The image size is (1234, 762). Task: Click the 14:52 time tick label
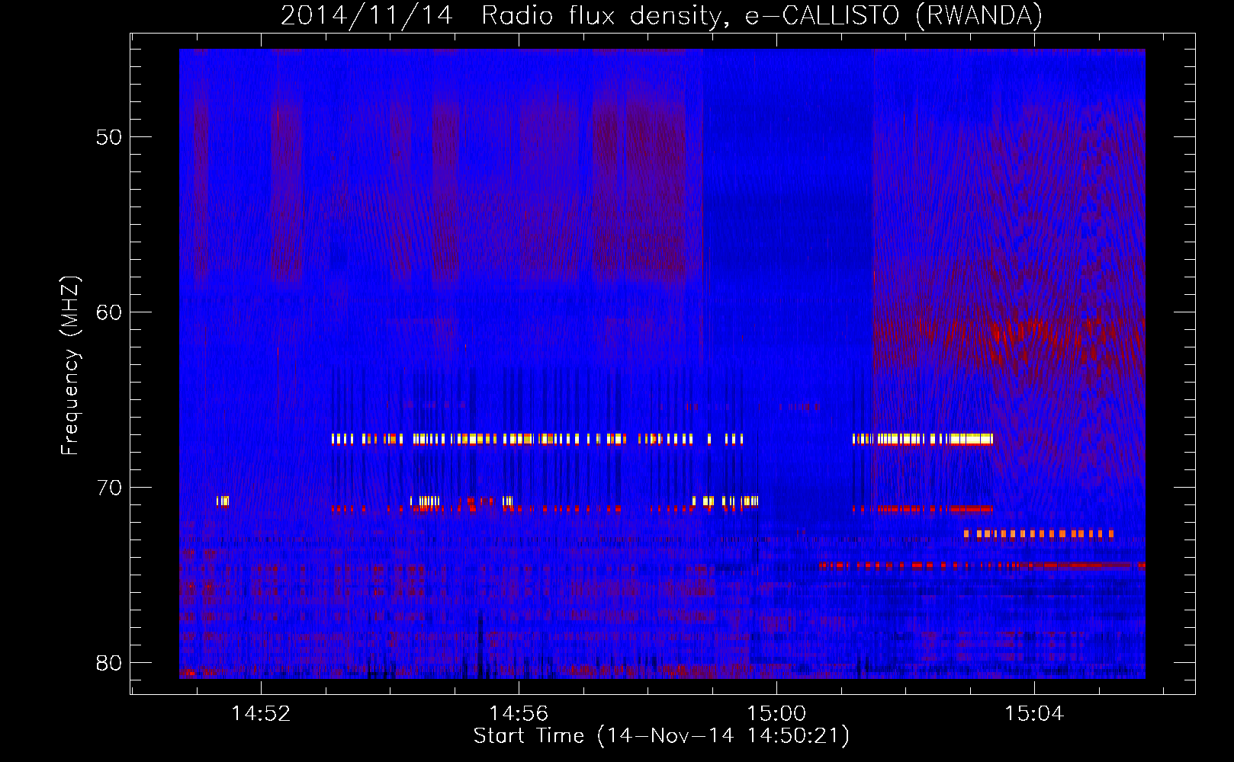(261, 714)
